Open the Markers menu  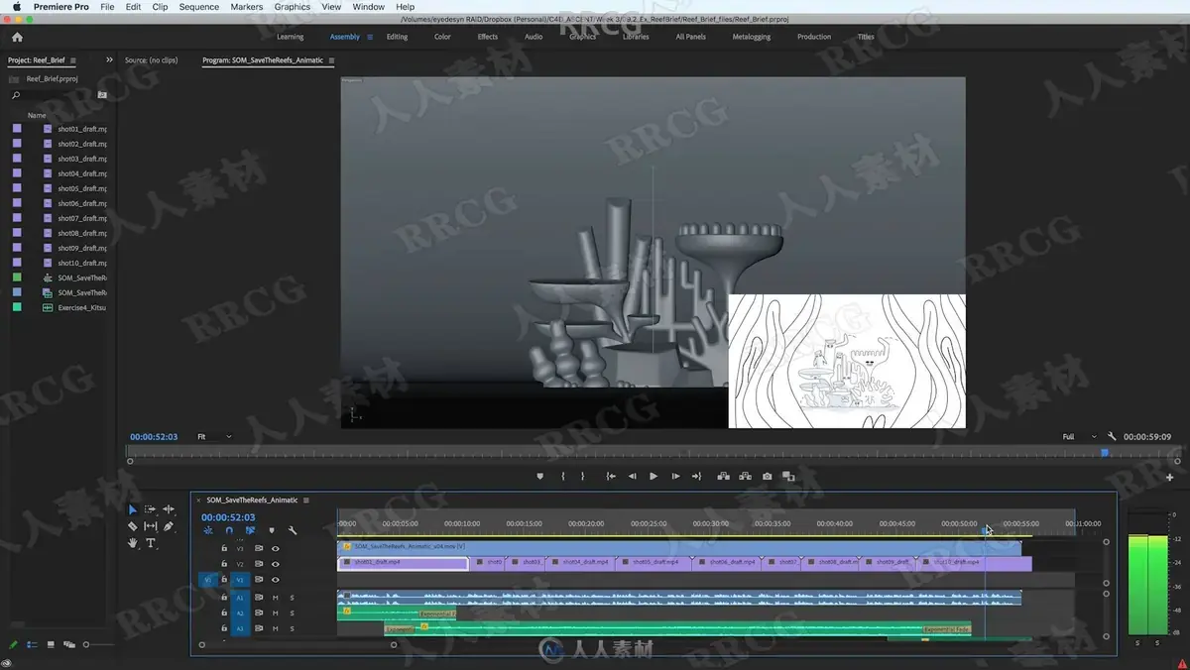247,7
